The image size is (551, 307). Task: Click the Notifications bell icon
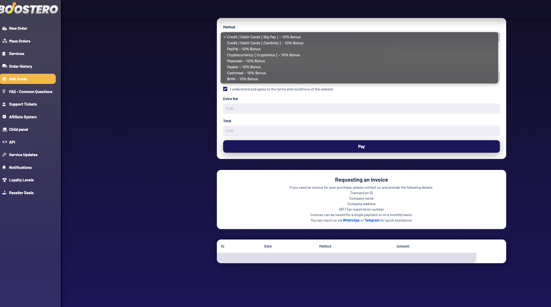point(4,167)
